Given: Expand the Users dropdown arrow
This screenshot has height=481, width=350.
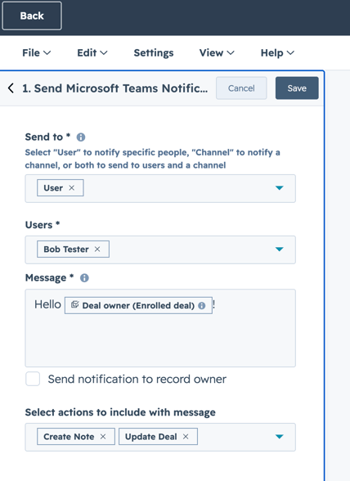Looking at the screenshot, I should (x=279, y=249).
